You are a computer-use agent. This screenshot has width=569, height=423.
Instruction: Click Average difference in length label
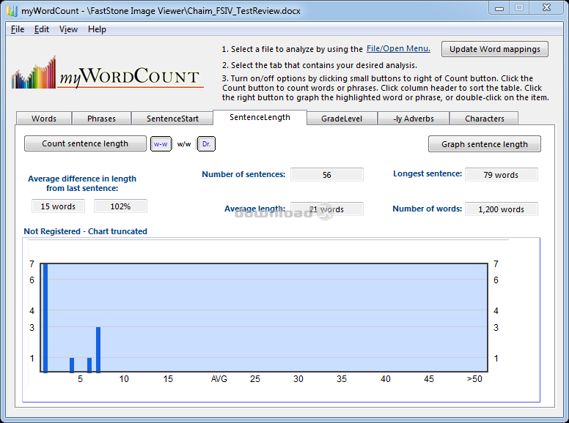[82, 183]
